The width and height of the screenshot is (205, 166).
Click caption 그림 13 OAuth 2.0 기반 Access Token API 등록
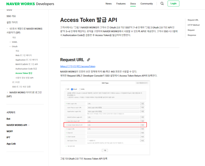tap(84, 159)
